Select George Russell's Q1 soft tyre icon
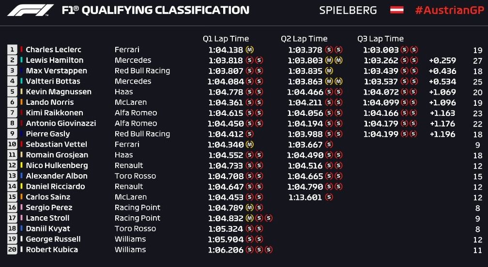The width and height of the screenshot is (488, 267). pyautogui.click(x=250, y=239)
